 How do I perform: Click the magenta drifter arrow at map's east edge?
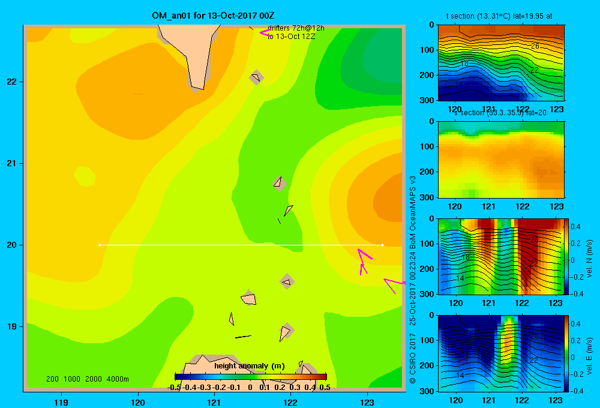(394, 286)
